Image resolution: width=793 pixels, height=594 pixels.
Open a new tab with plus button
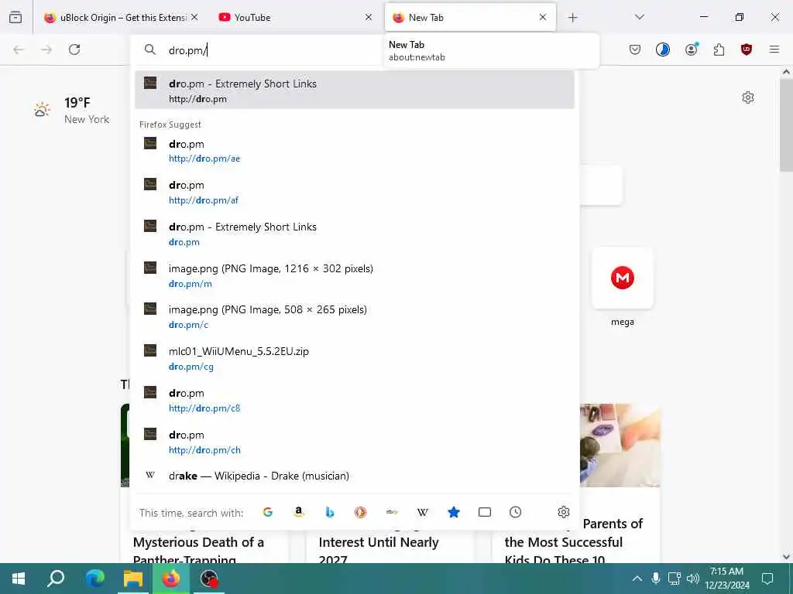click(x=572, y=18)
